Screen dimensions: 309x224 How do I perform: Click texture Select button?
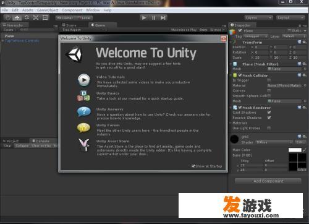tap(302, 170)
